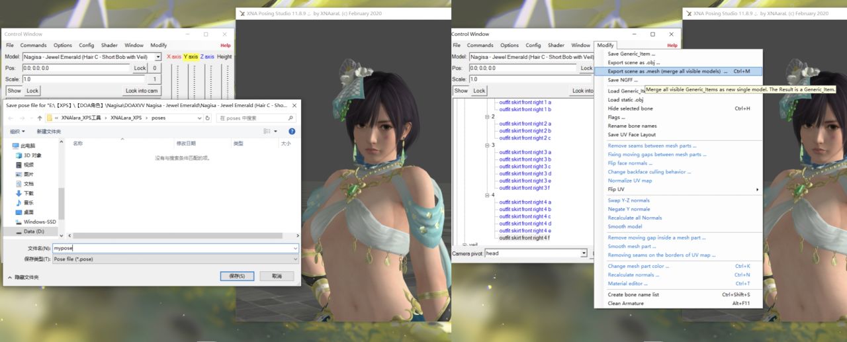The width and height of the screenshot is (847, 342).
Task: Click the X axis vertical slider
Action: click(177, 81)
